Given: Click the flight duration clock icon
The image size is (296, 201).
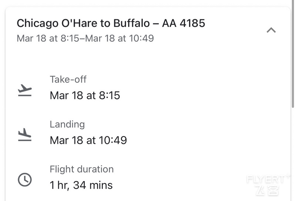Looking at the screenshot, I should (x=25, y=180).
